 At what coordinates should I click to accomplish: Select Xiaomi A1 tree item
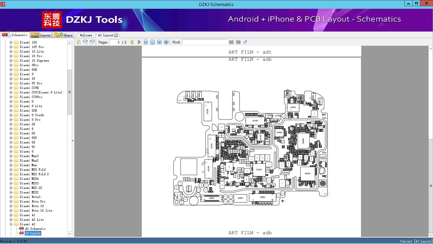click(27, 215)
